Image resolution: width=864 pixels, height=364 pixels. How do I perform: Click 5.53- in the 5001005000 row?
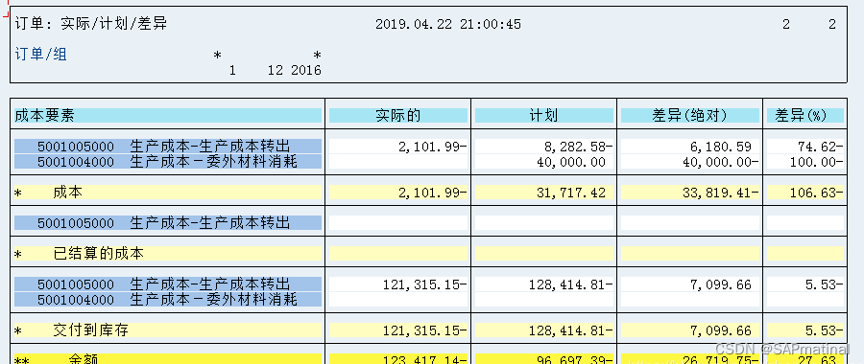(x=825, y=284)
